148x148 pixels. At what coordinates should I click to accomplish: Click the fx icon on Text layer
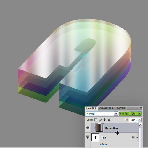(133, 137)
